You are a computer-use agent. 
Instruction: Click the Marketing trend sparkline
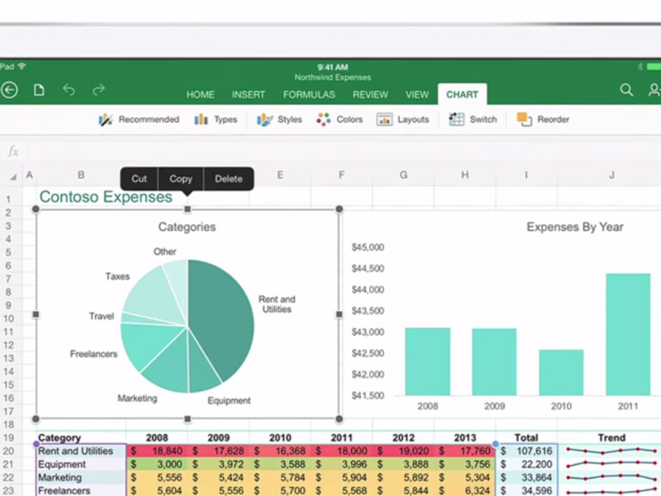coord(611,477)
